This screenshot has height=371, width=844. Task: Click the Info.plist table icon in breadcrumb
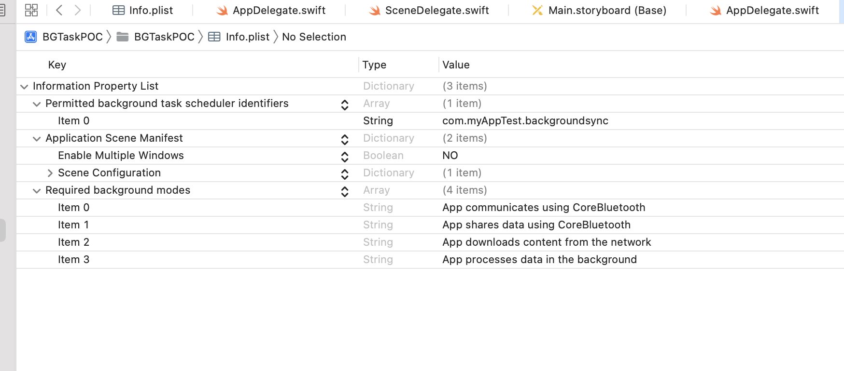point(214,37)
